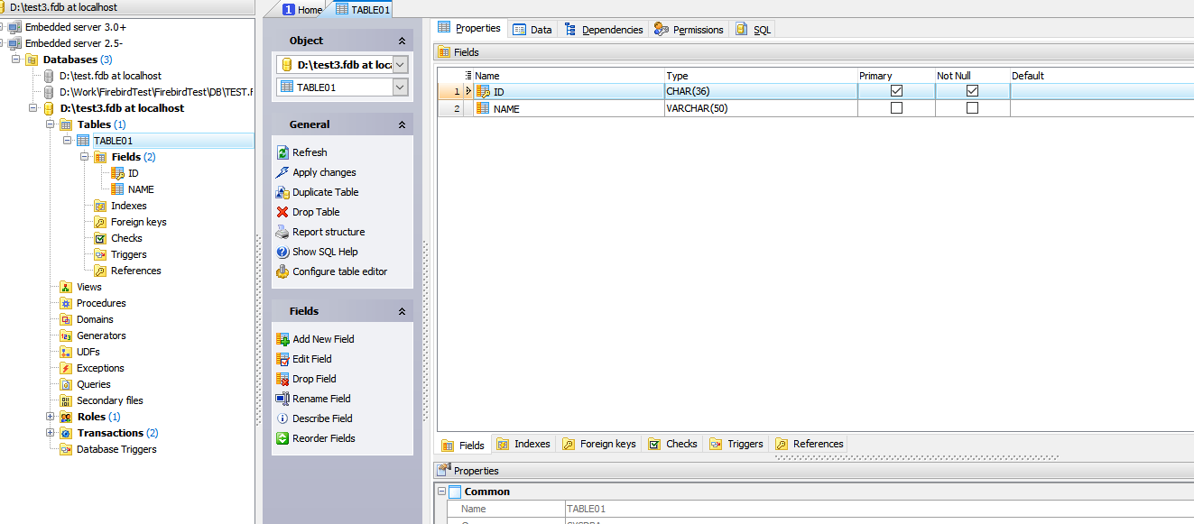The image size is (1194, 524).
Task: Click the Edit Field icon
Action: point(282,359)
